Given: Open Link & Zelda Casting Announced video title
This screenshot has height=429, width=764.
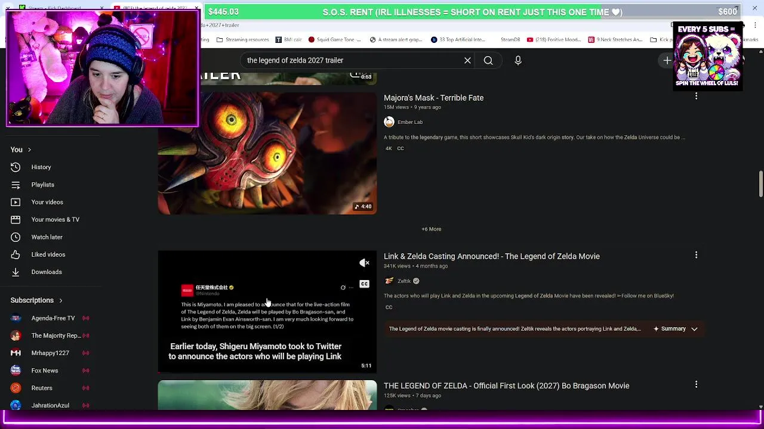Looking at the screenshot, I should coord(492,256).
